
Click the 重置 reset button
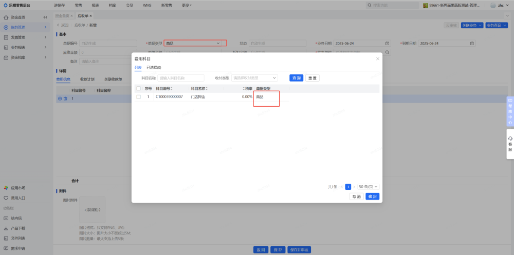[x=312, y=78]
